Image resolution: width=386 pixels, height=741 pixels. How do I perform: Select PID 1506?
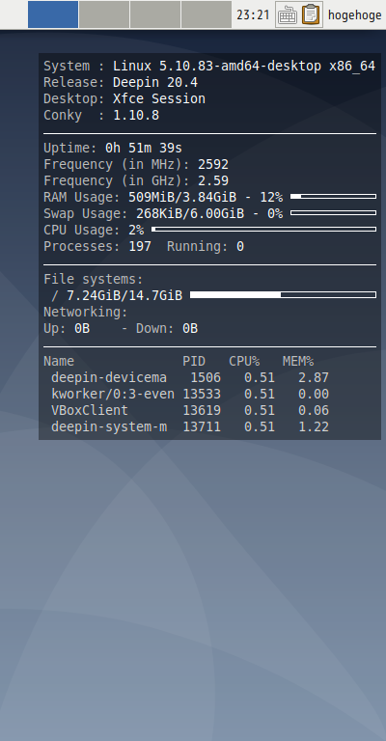206,377
